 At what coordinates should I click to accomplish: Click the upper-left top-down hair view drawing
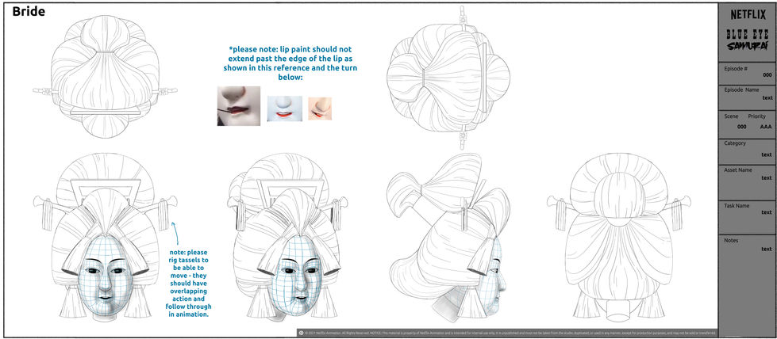tap(105, 76)
